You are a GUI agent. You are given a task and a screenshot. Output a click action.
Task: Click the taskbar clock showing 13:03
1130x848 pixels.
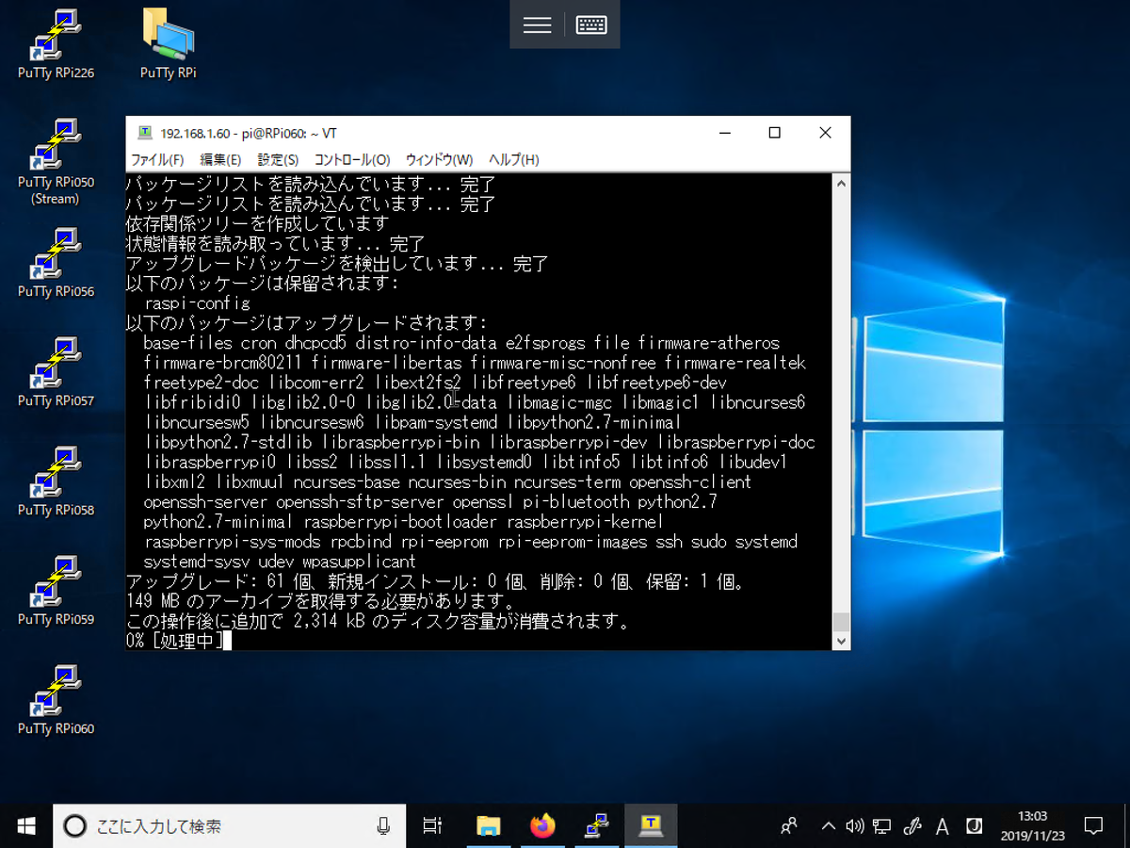[1032, 825]
